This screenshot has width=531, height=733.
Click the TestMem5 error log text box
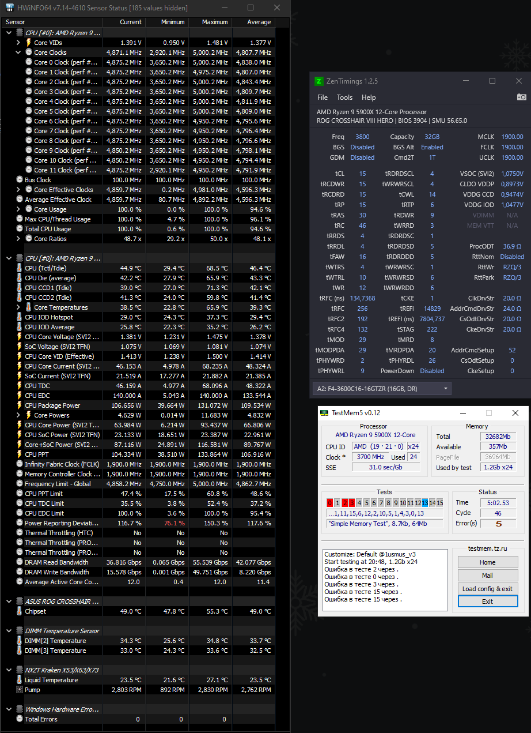click(384, 580)
